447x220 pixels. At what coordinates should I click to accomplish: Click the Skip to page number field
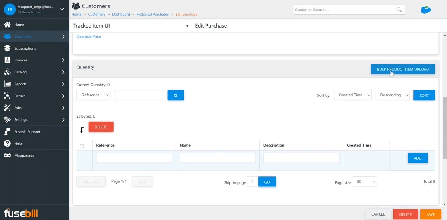[x=253, y=182]
